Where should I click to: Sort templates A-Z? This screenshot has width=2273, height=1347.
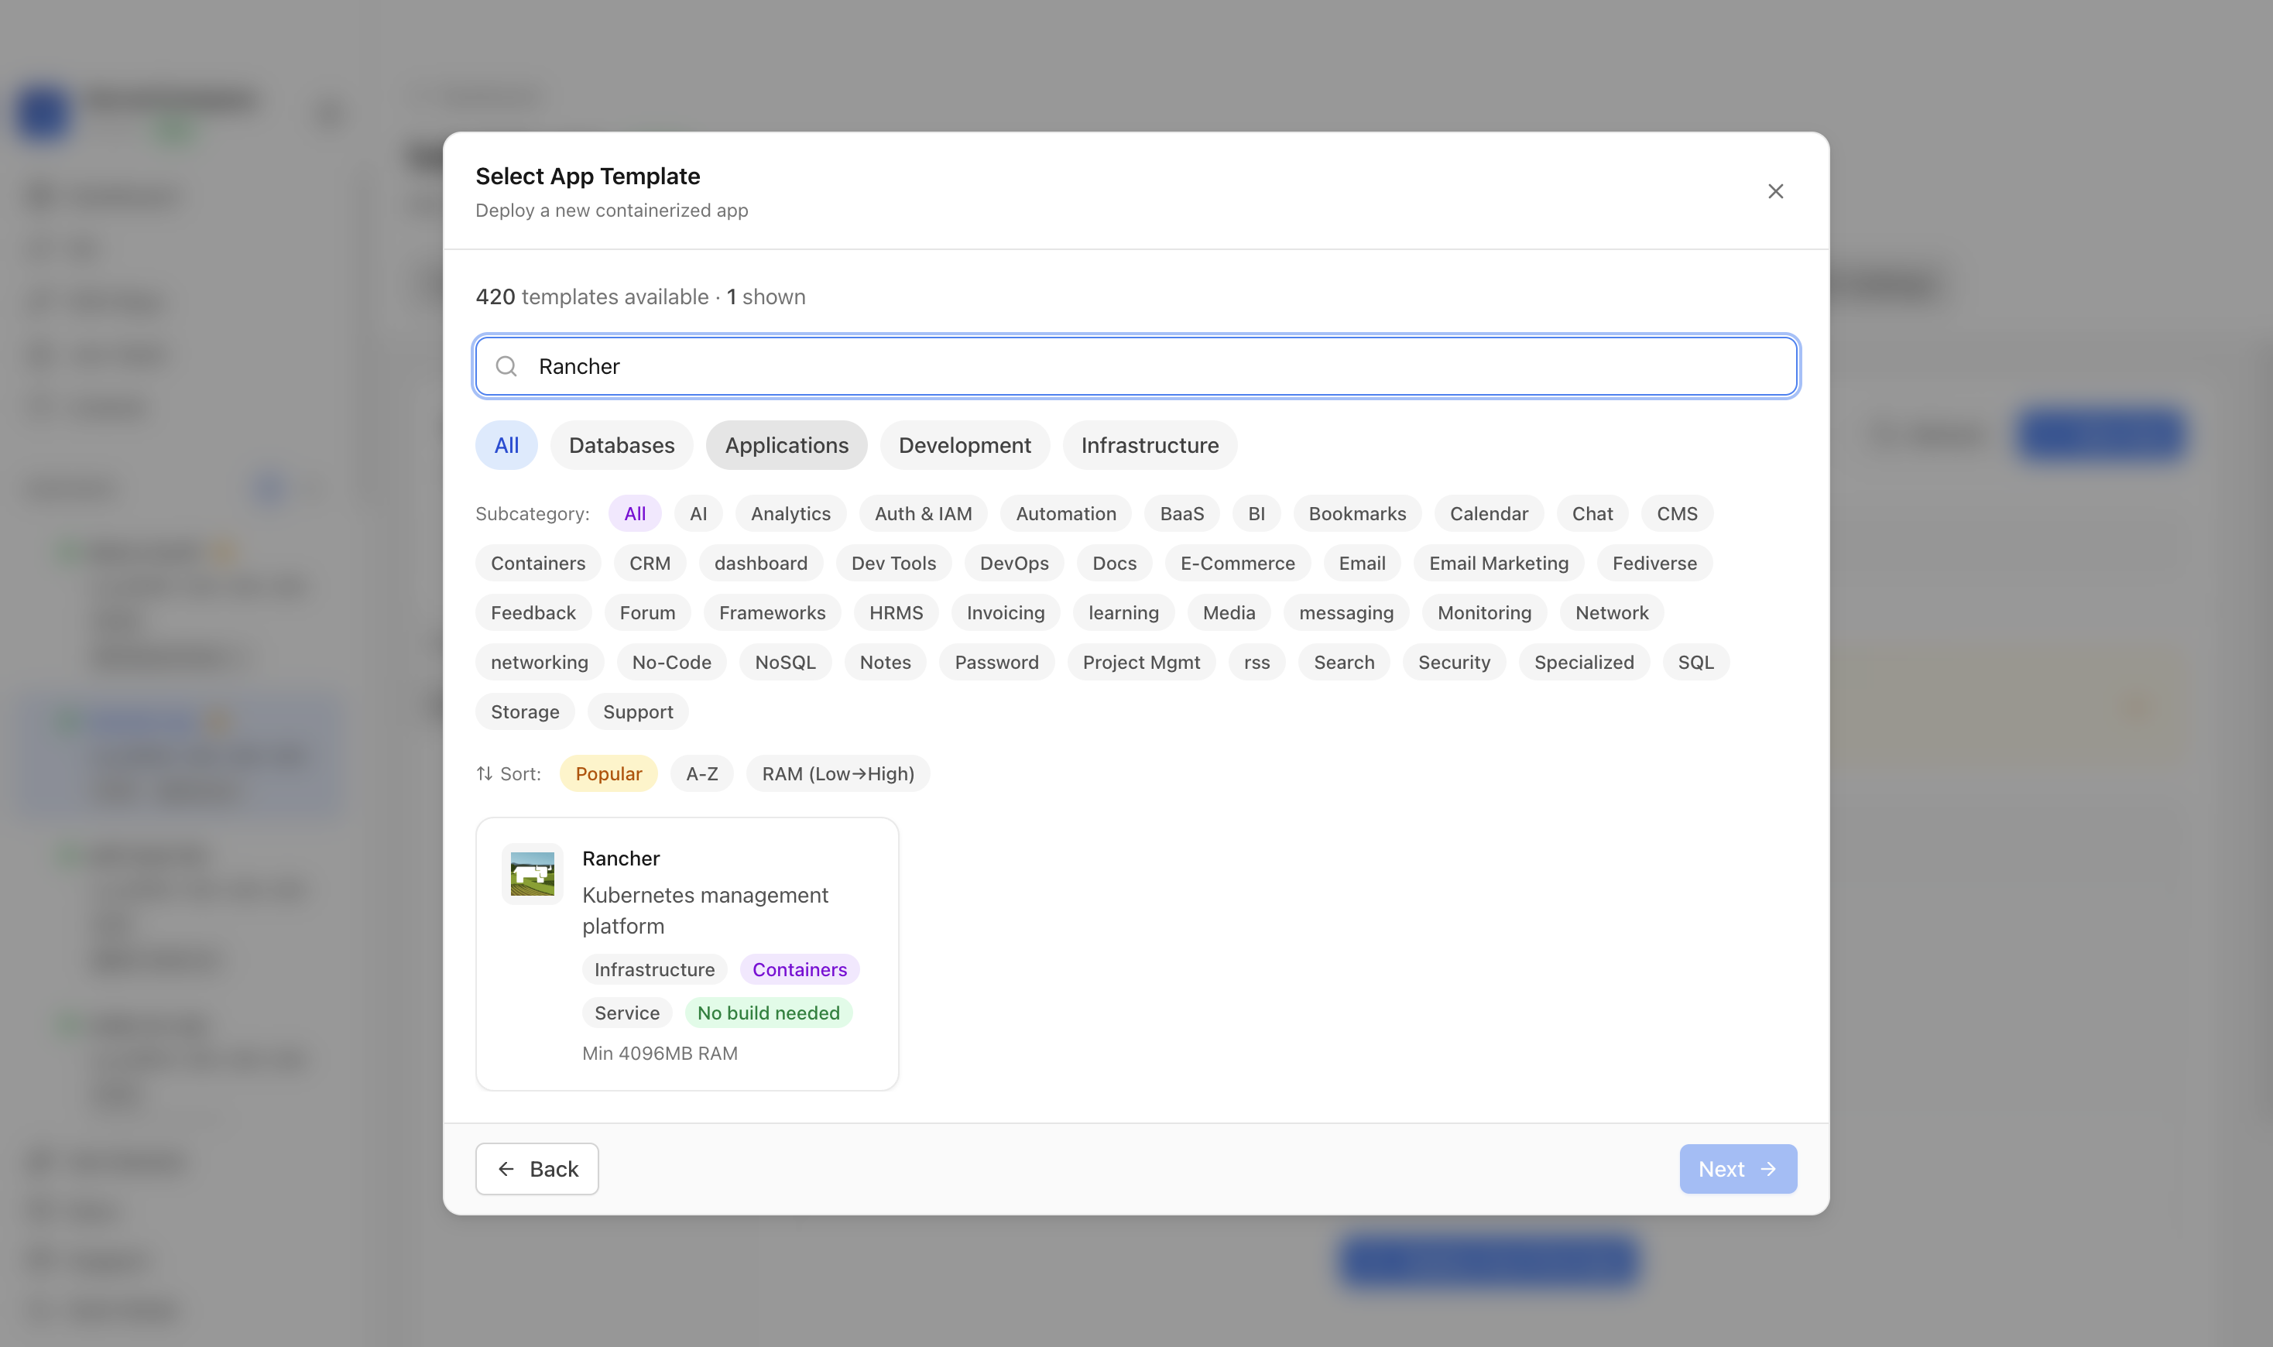coord(701,773)
